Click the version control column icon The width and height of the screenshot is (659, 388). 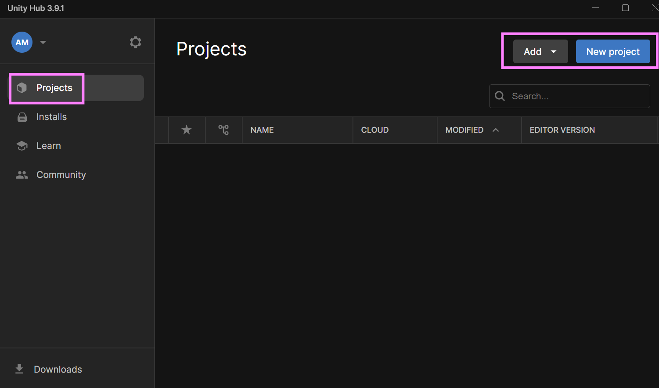(x=223, y=130)
